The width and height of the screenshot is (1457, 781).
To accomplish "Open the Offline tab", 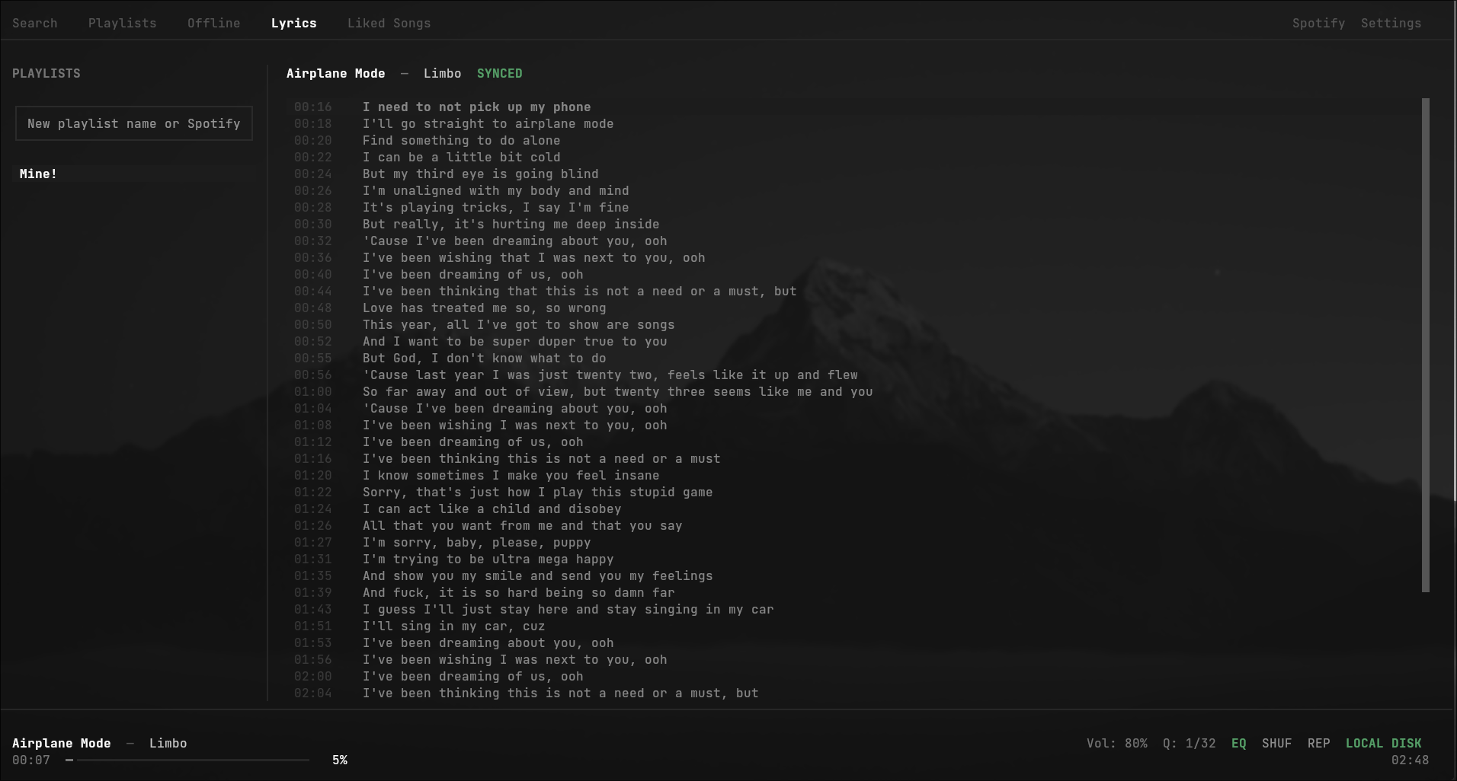I will coord(213,24).
